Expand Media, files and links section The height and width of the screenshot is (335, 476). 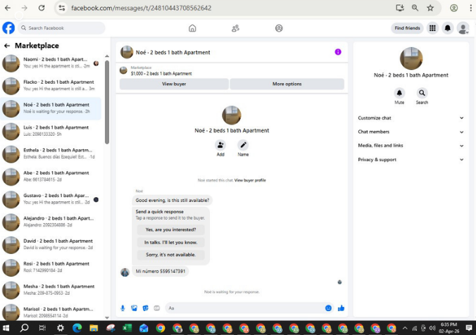tap(411, 146)
